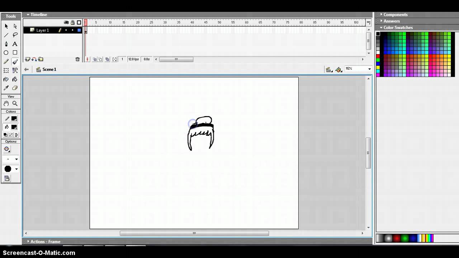
Task: Toggle Onion Skin button in timeline
Action: (95, 59)
